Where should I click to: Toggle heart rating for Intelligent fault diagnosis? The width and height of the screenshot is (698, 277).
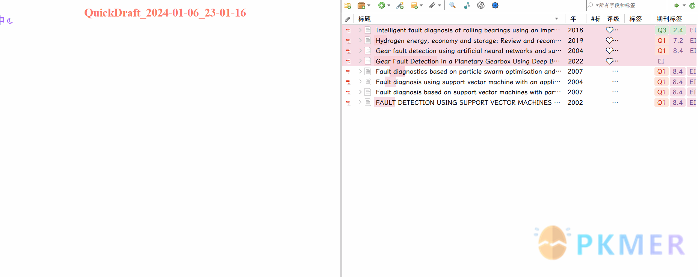pyautogui.click(x=610, y=30)
